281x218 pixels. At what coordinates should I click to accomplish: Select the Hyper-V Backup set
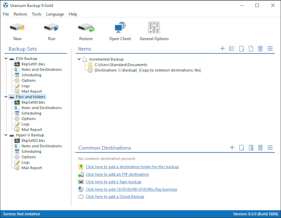click(x=30, y=135)
